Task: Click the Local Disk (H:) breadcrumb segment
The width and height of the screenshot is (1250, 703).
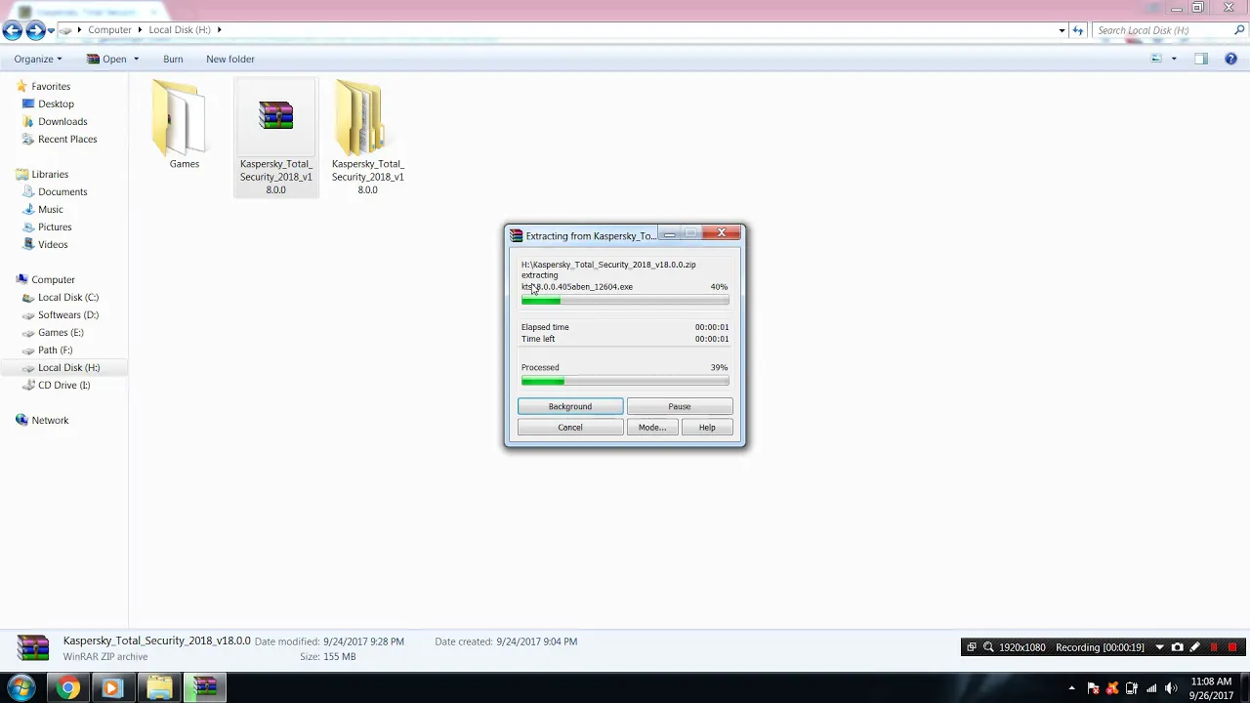Action: [180, 30]
